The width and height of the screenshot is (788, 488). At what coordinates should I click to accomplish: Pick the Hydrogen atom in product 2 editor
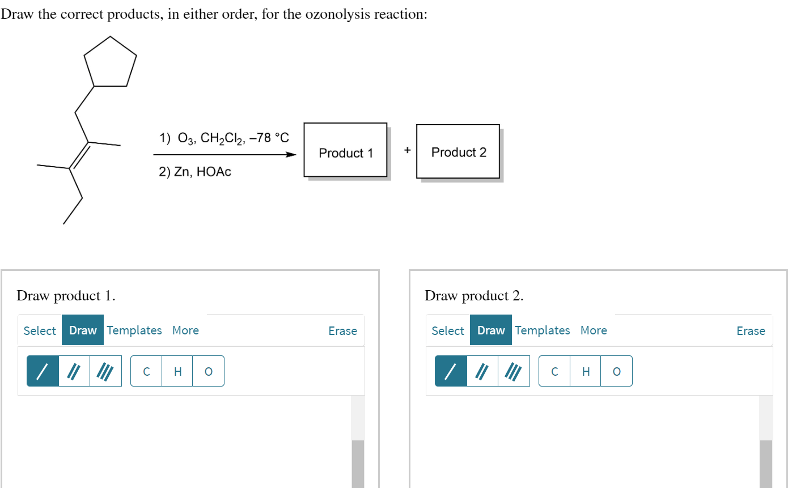tap(586, 371)
